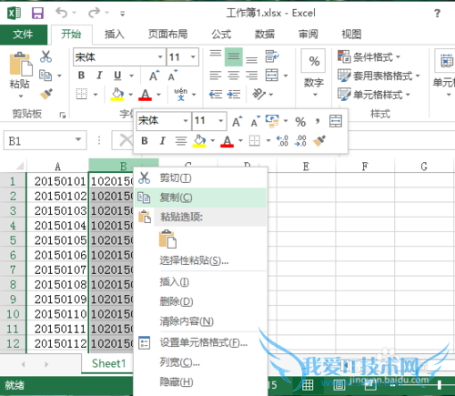Click cell A5 containing 20150105
This screenshot has height=396, width=455.
[x=57, y=240]
